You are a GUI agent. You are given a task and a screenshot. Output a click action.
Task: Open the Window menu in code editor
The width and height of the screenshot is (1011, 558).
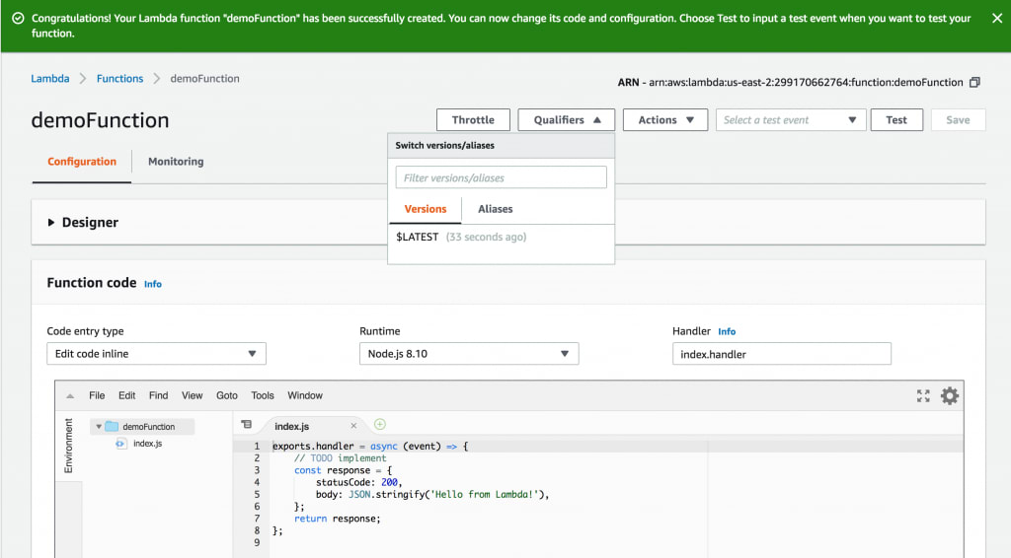pyautogui.click(x=305, y=395)
